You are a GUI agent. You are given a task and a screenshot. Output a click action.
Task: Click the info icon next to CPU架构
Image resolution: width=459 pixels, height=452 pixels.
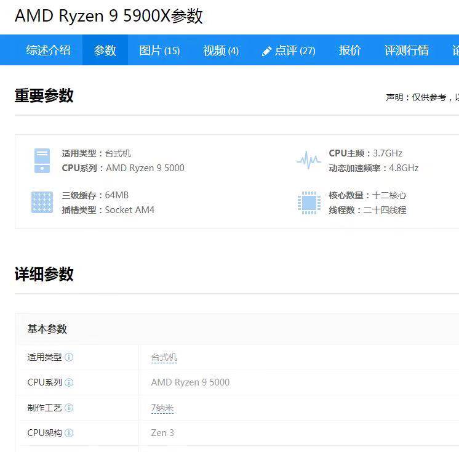tap(69, 433)
